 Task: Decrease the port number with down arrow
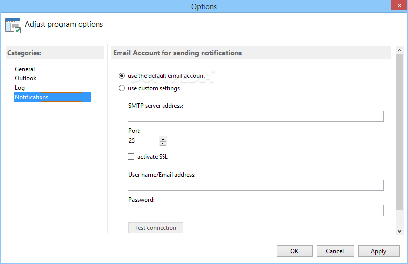click(x=163, y=144)
